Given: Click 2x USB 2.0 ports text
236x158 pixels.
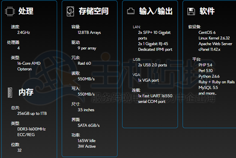Looking at the screenshot, I should point(153,65).
